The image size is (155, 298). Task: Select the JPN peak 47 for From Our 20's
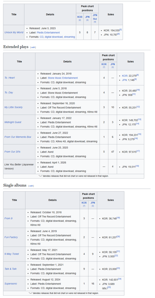113,152
